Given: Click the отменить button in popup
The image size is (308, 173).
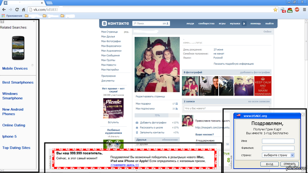Looking at the screenshot, I should coord(290,164).
